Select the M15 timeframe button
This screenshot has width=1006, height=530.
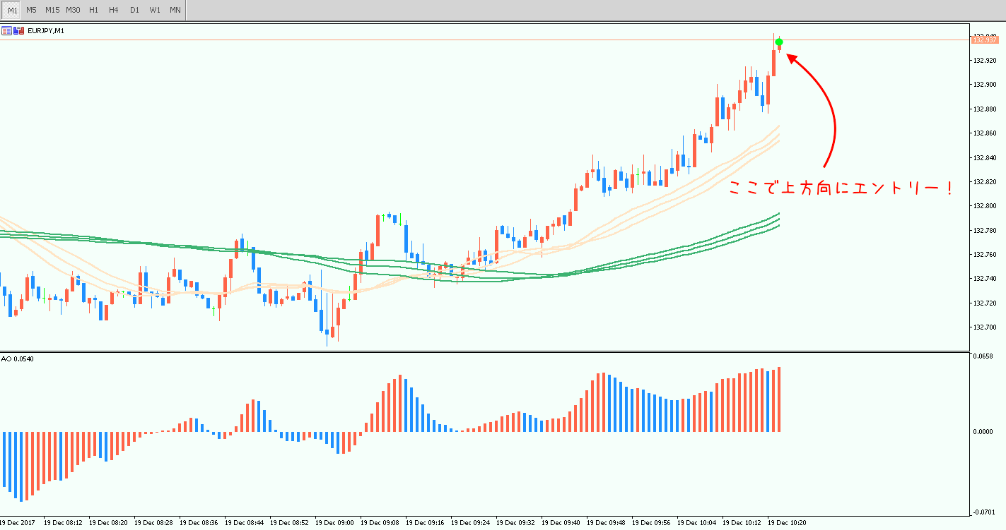(x=52, y=10)
